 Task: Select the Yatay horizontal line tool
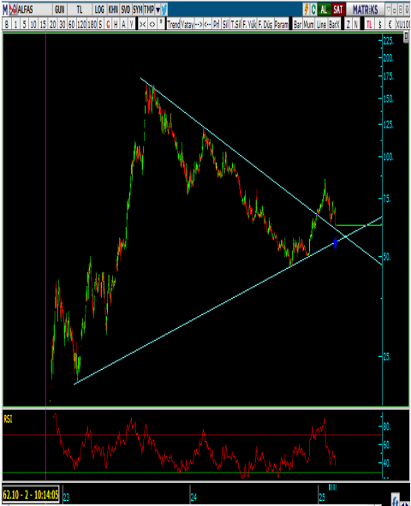point(188,24)
